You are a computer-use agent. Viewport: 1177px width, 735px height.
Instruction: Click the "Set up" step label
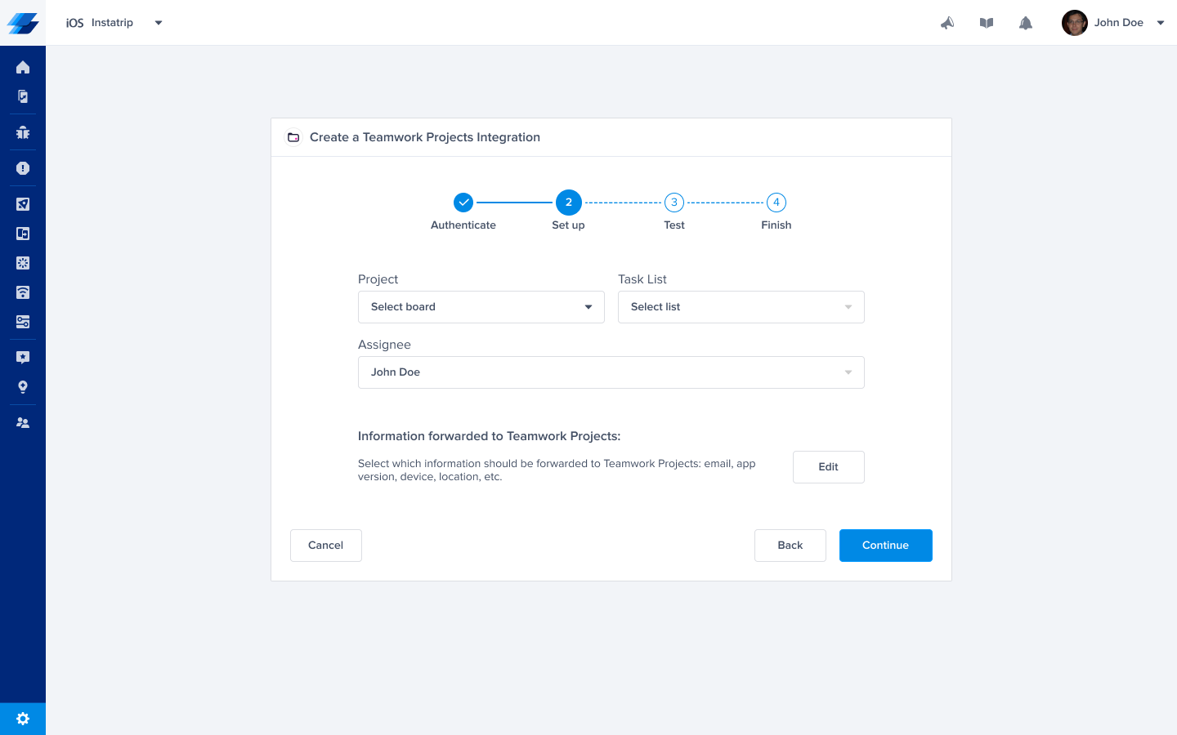point(569,225)
